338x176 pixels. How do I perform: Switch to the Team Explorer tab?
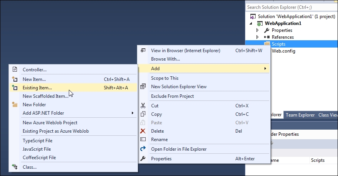[300, 115]
